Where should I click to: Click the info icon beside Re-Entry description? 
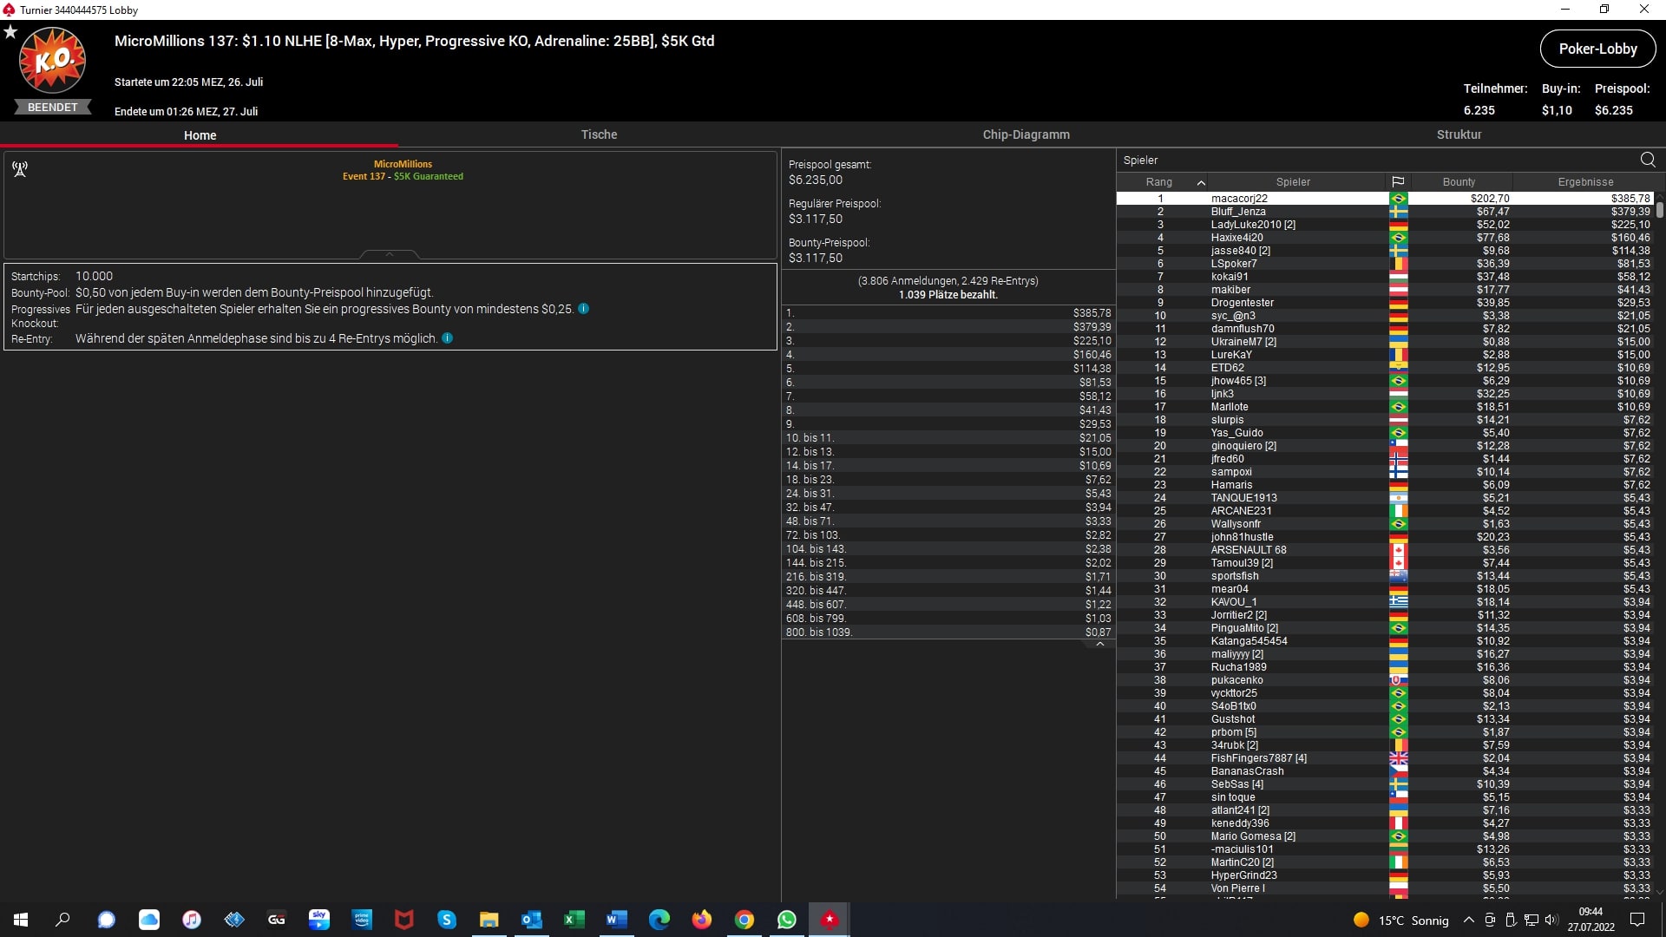point(448,338)
